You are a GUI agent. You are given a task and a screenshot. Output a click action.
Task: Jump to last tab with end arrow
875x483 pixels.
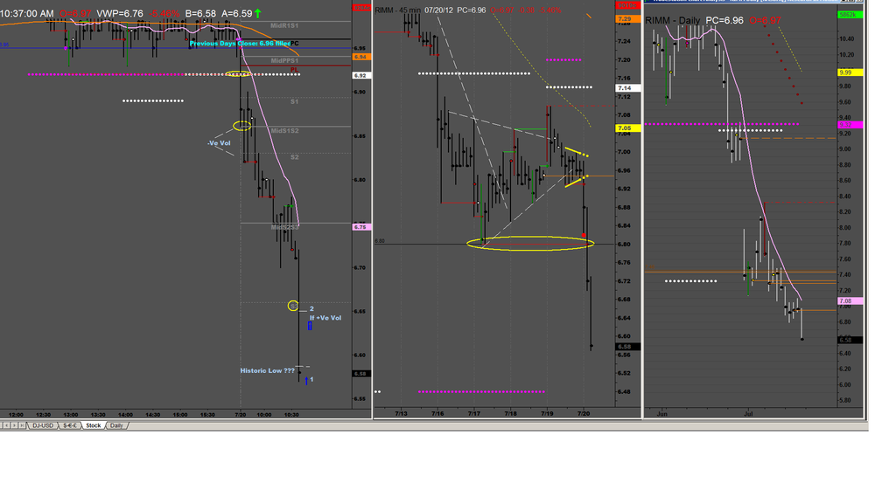(22, 425)
